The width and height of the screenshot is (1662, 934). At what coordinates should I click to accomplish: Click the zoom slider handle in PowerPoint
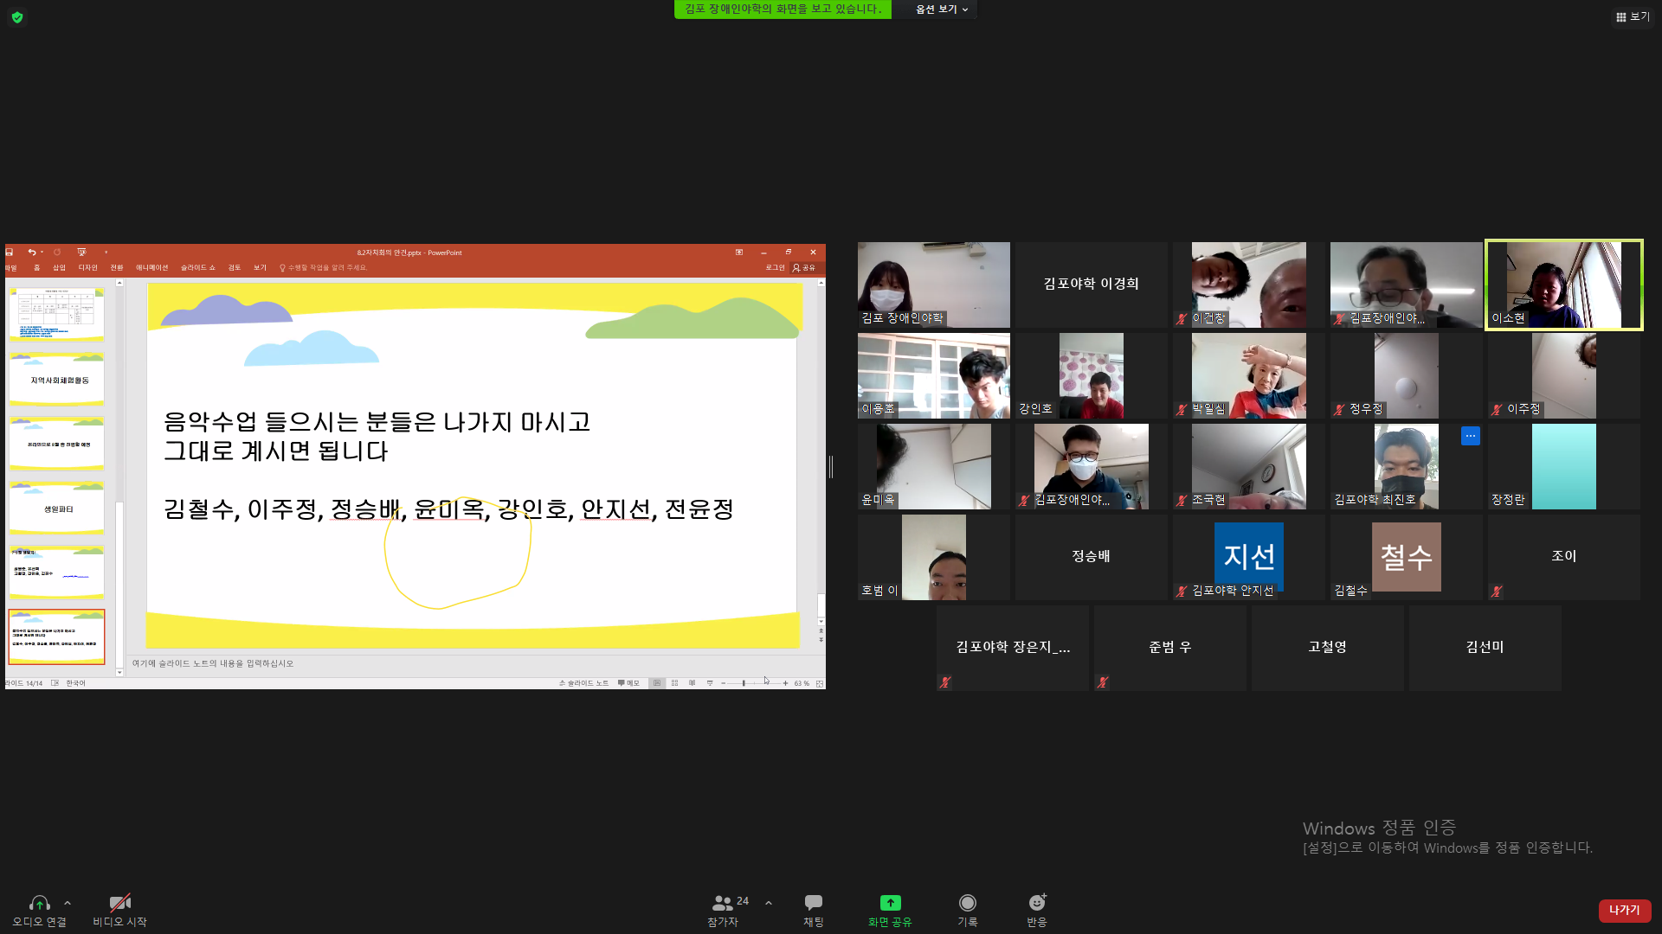[x=744, y=683]
